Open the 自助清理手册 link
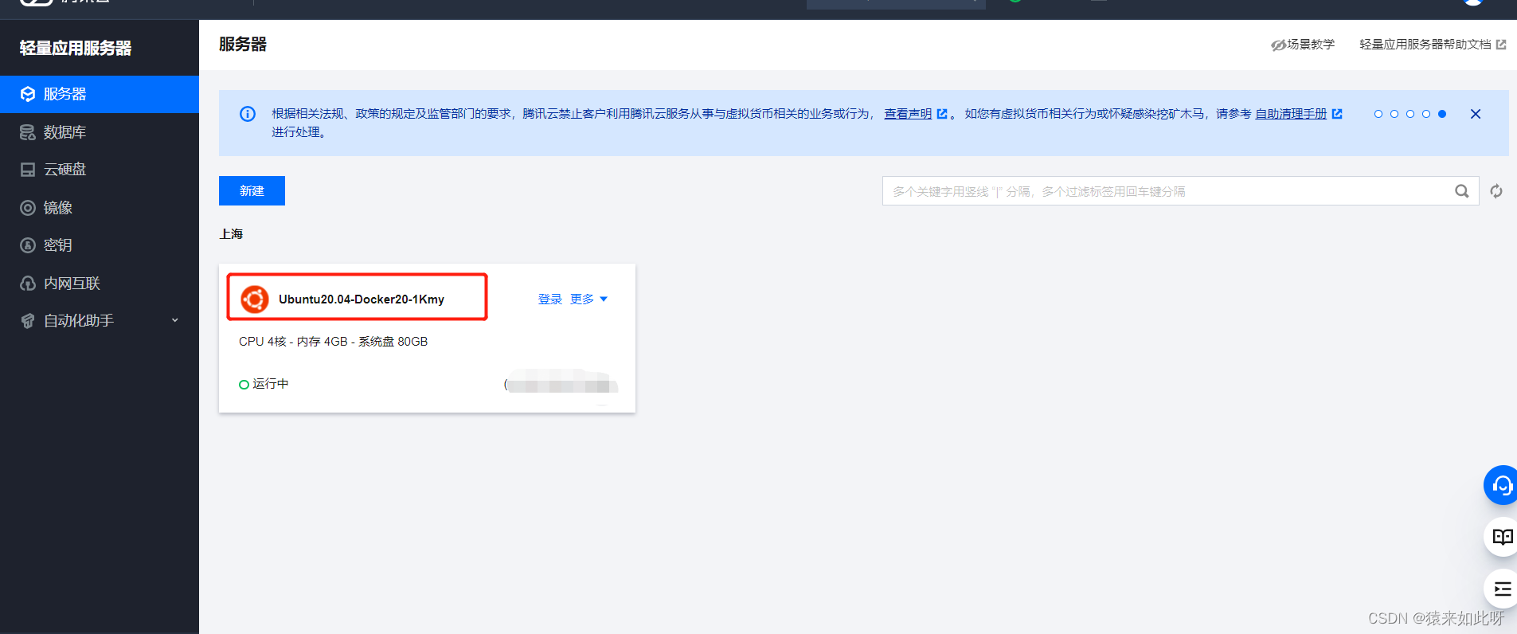Screen dimensions: 1517x634 [x=1291, y=114]
